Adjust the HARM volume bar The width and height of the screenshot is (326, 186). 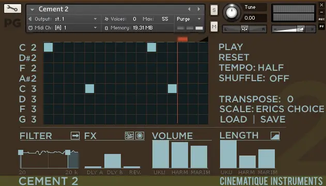tap(180, 155)
